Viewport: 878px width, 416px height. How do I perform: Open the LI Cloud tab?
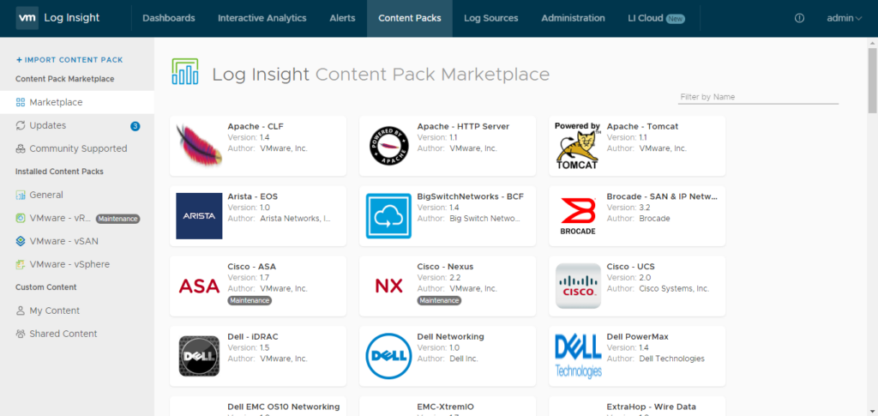click(x=656, y=18)
